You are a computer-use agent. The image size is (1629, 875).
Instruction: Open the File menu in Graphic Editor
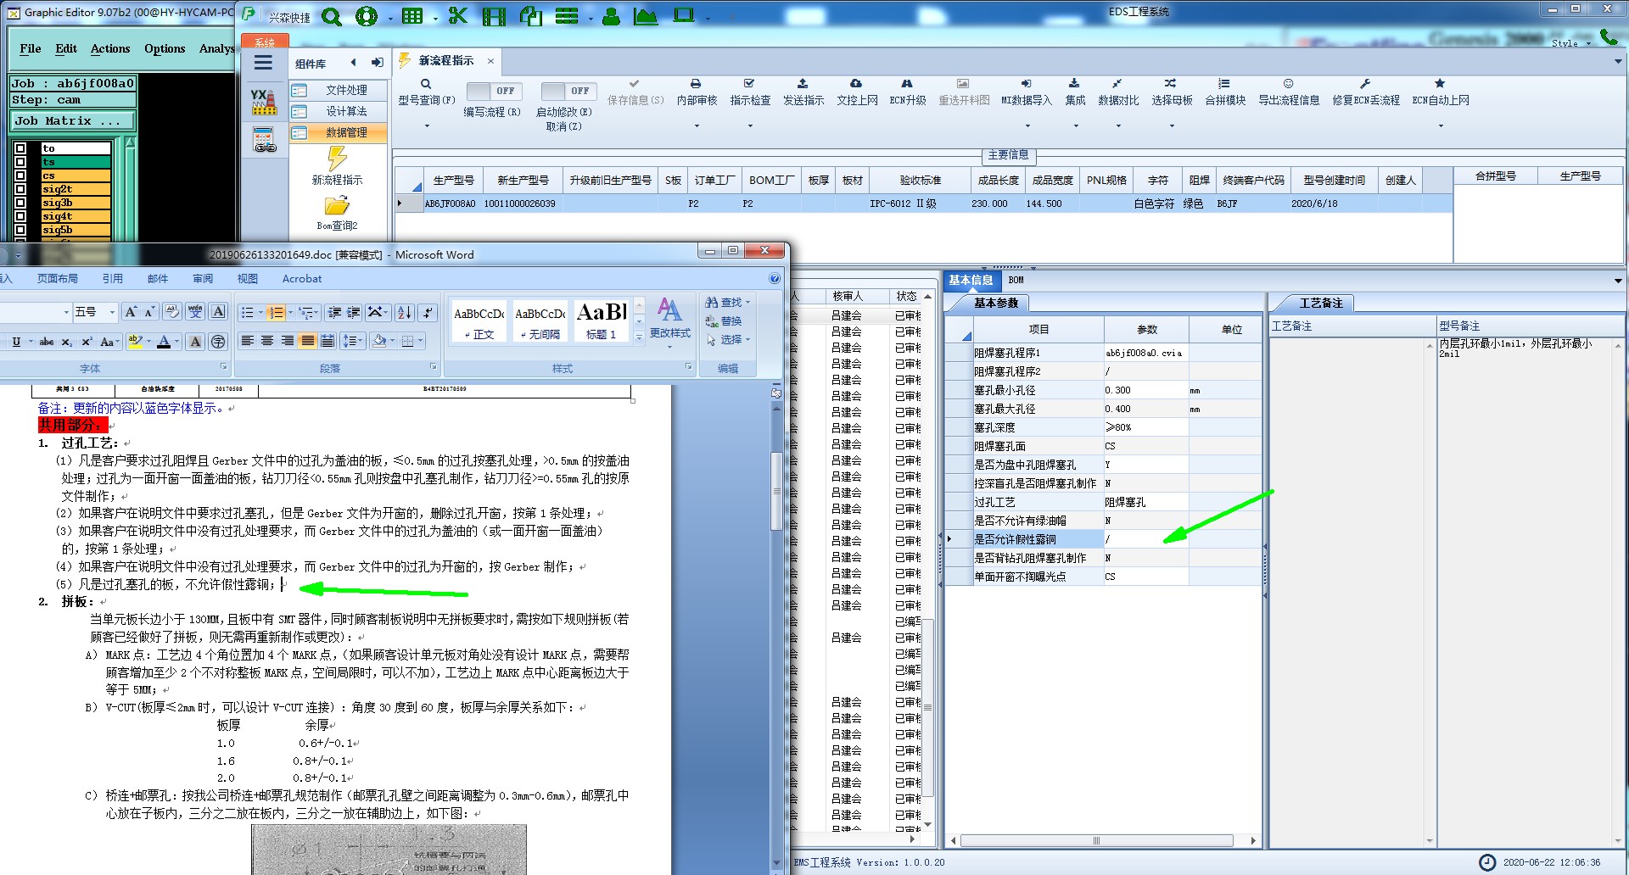coord(31,48)
